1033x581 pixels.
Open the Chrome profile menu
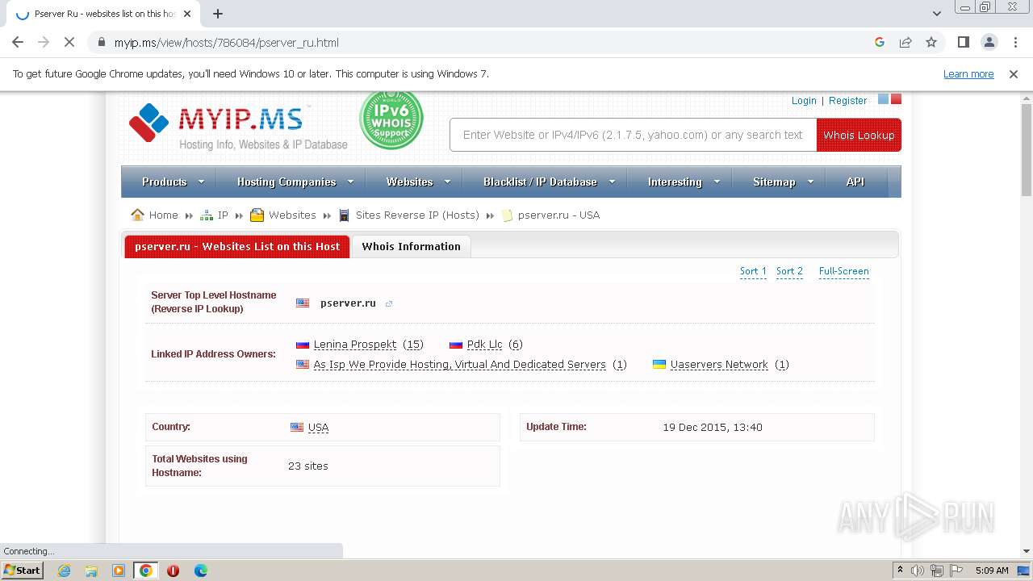(x=989, y=42)
